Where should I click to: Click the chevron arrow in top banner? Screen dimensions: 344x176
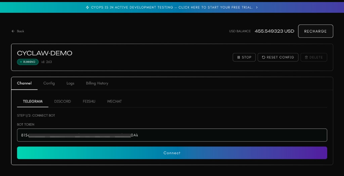[257, 7]
